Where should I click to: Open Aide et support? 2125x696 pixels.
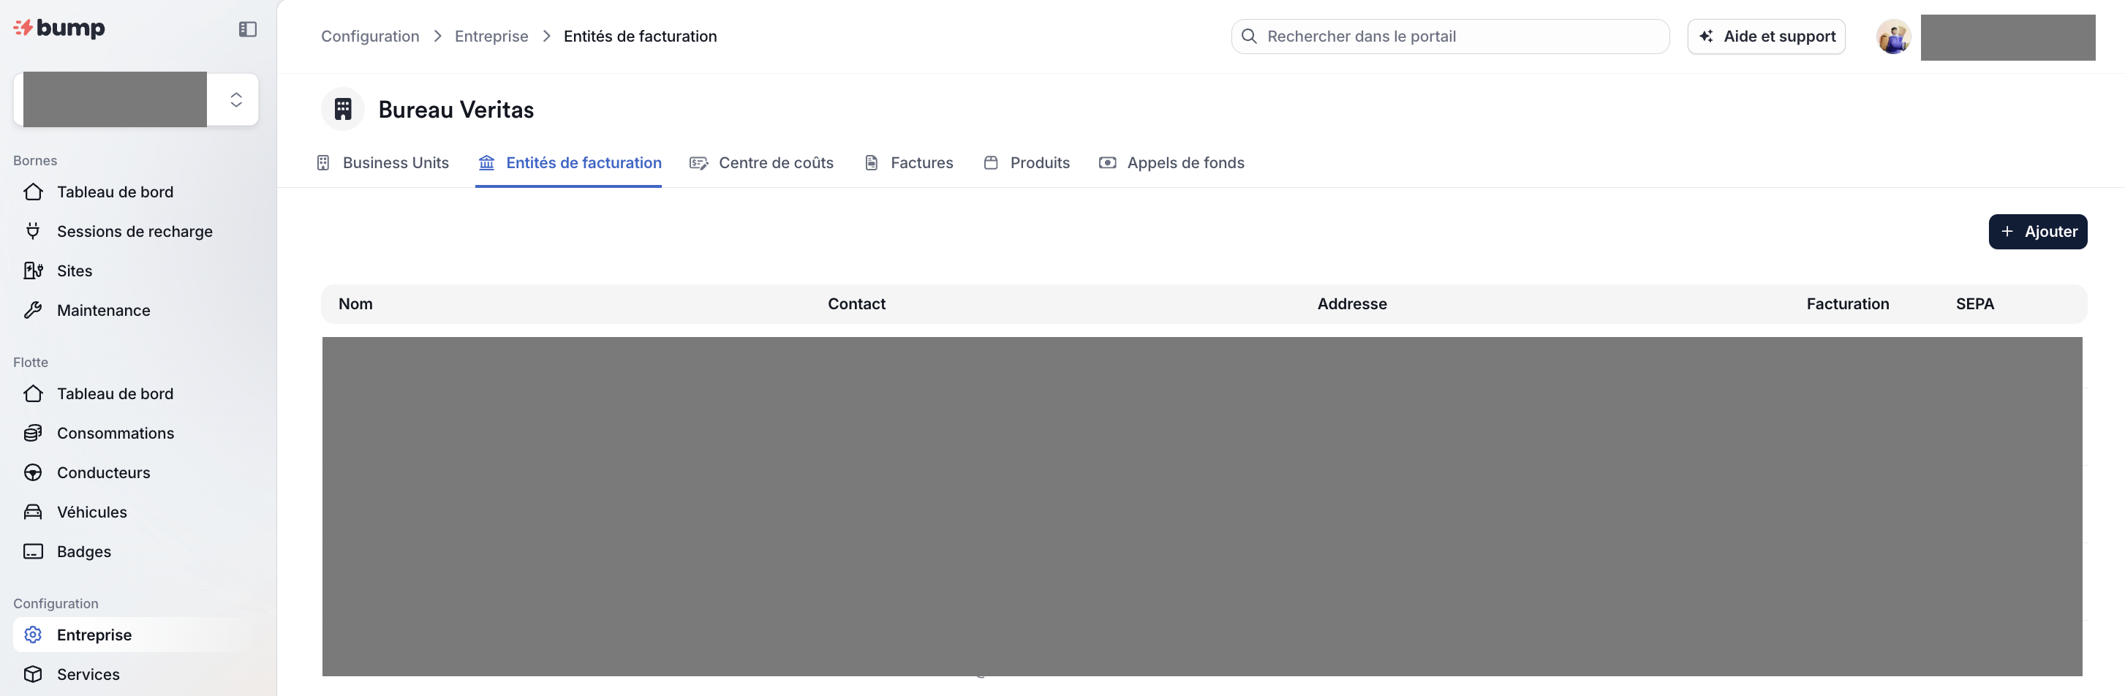[1765, 37]
